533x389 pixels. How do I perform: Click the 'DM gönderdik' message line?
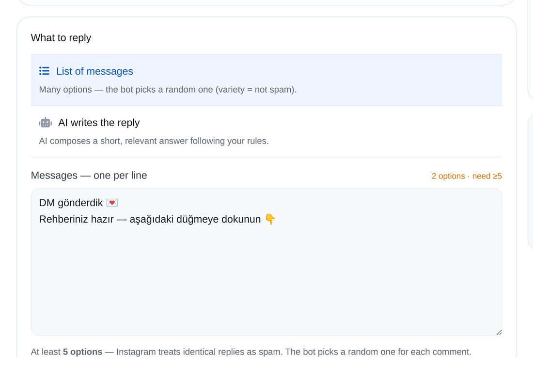coord(78,203)
